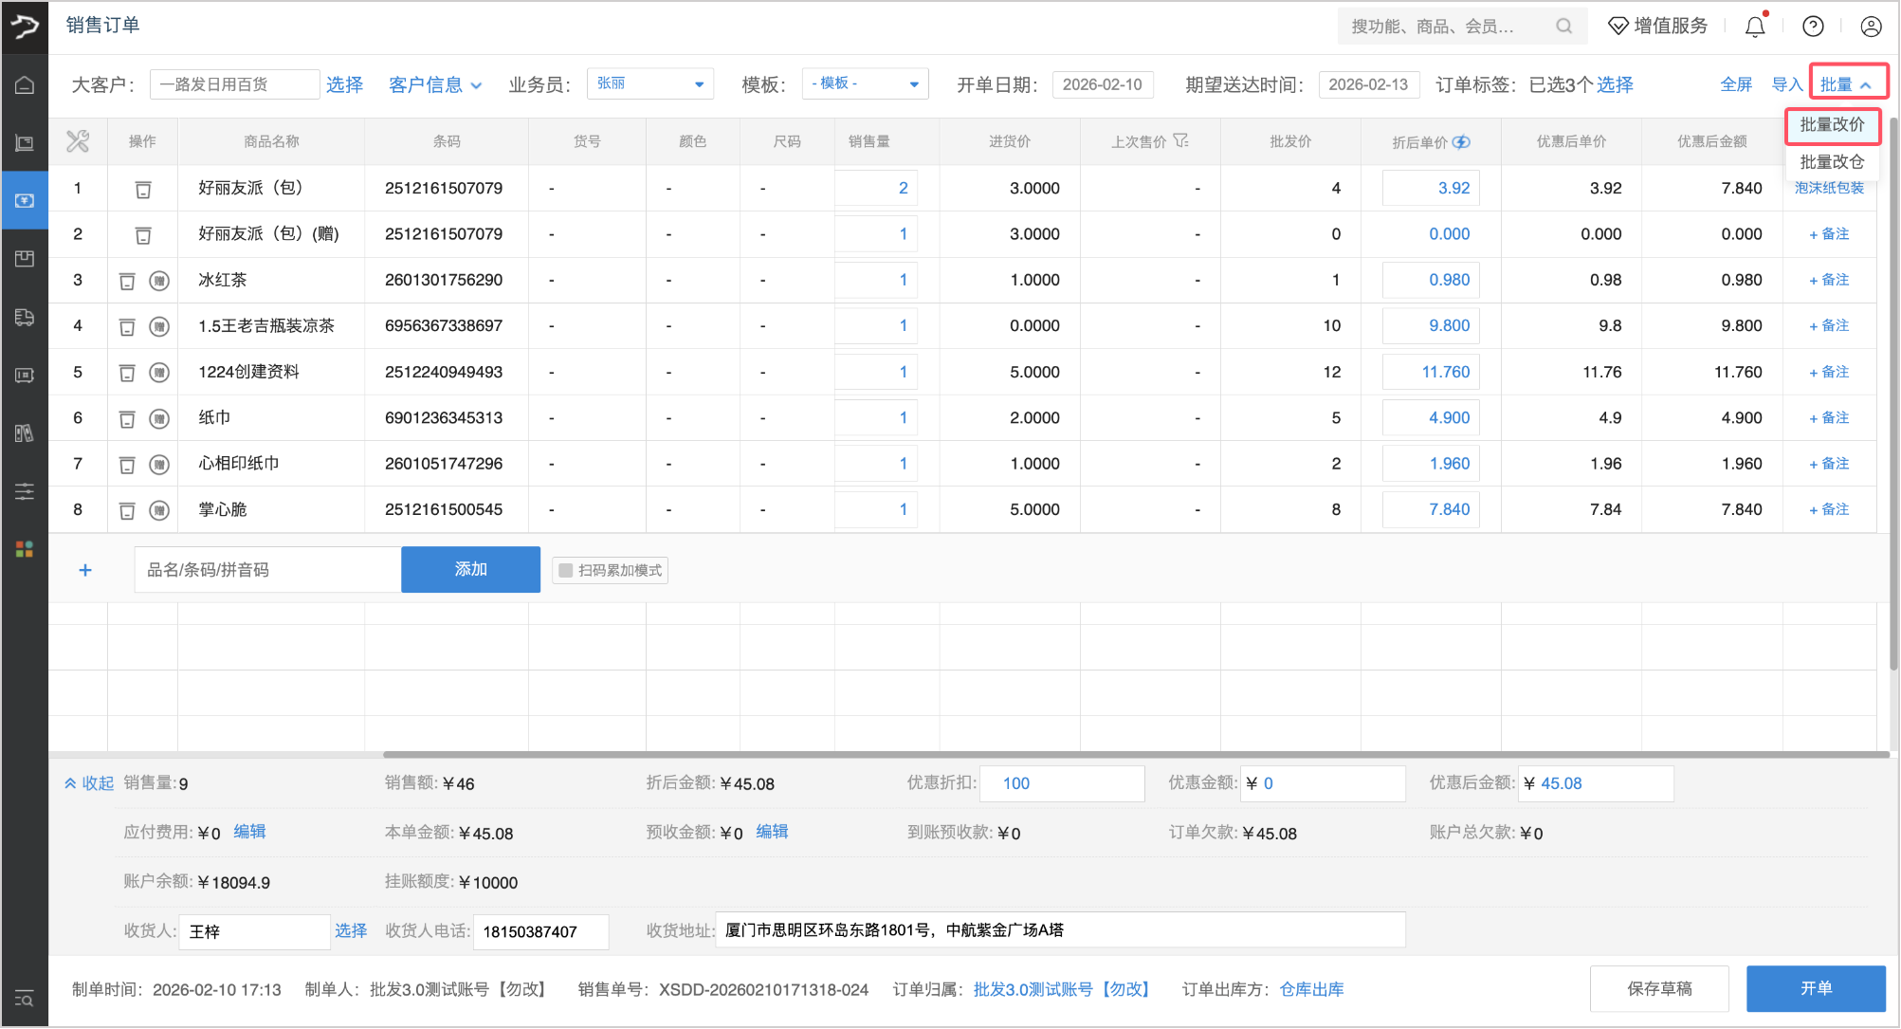Delete row 3 item 冰红茶 via trash icon
Image resolution: width=1901 pixels, height=1029 pixels.
127,280
